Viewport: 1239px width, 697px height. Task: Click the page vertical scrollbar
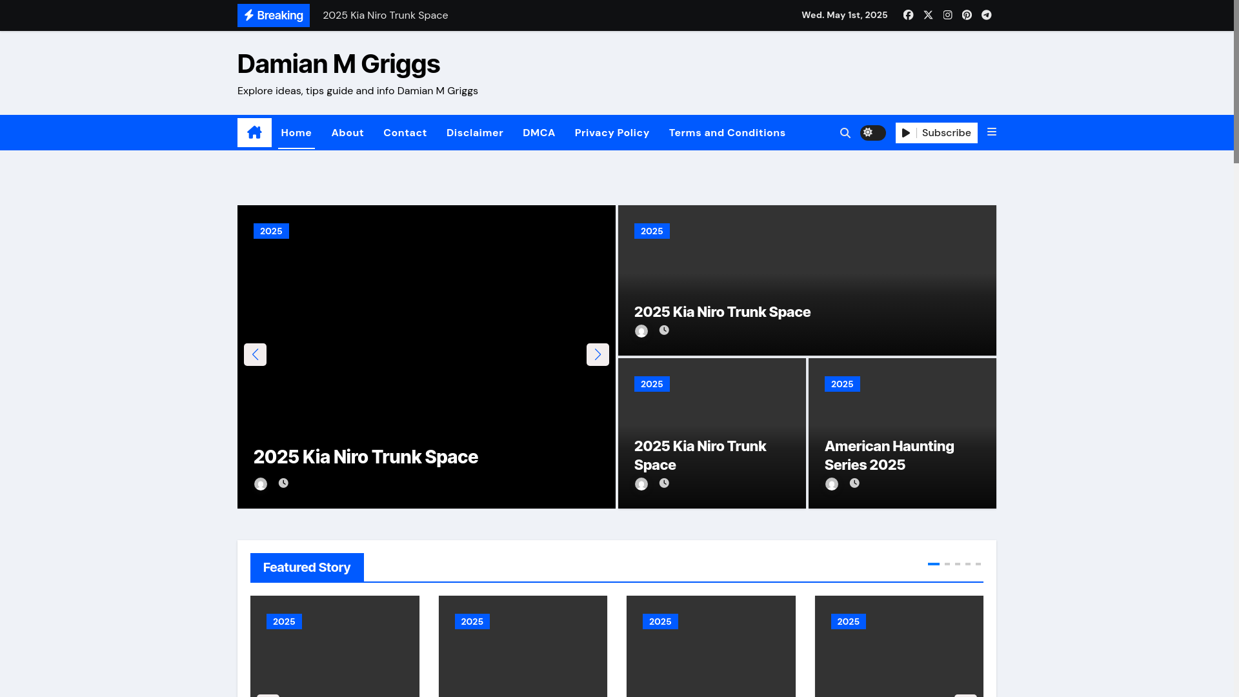click(x=1236, y=81)
